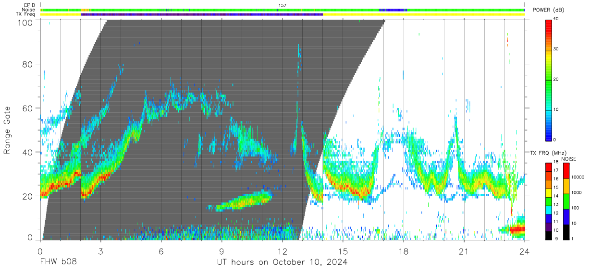Click the 3 tick label on UT hours axis
This screenshot has height=272, width=590.
click(100, 251)
